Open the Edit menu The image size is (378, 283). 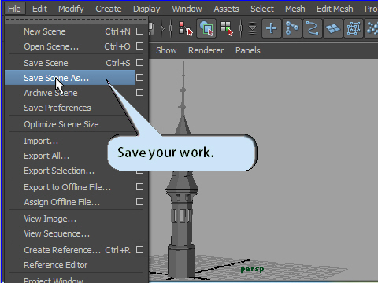pyautogui.click(x=39, y=9)
